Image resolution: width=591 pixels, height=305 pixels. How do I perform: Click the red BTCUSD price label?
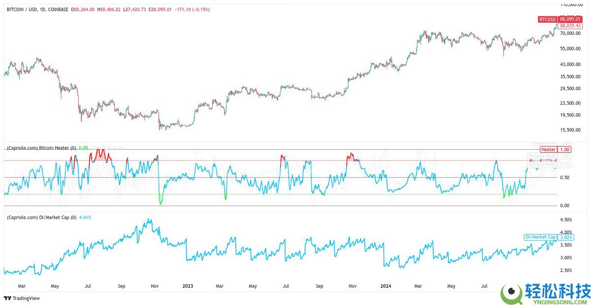pos(547,19)
